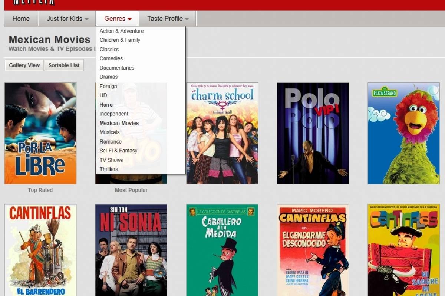This screenshot has width=445, height=296.
Task: Select the Romance genre
Action: pyautogui.click(x=111, y=141)
